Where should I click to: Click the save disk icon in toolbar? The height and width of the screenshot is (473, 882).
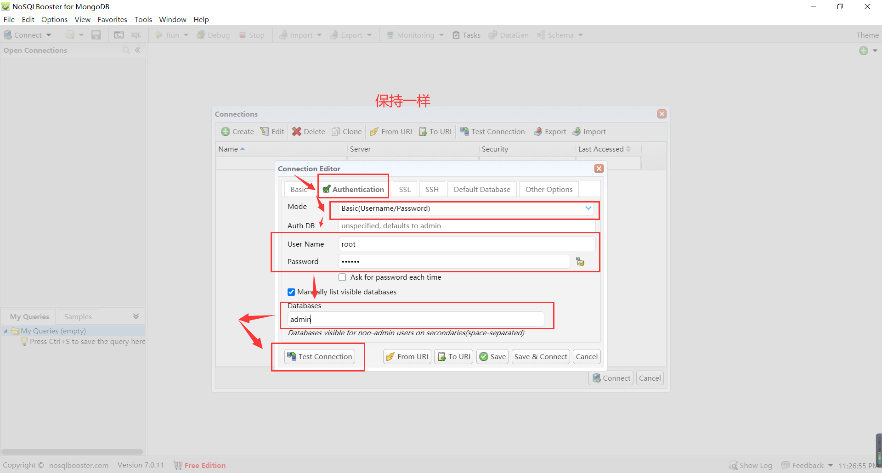96,35
